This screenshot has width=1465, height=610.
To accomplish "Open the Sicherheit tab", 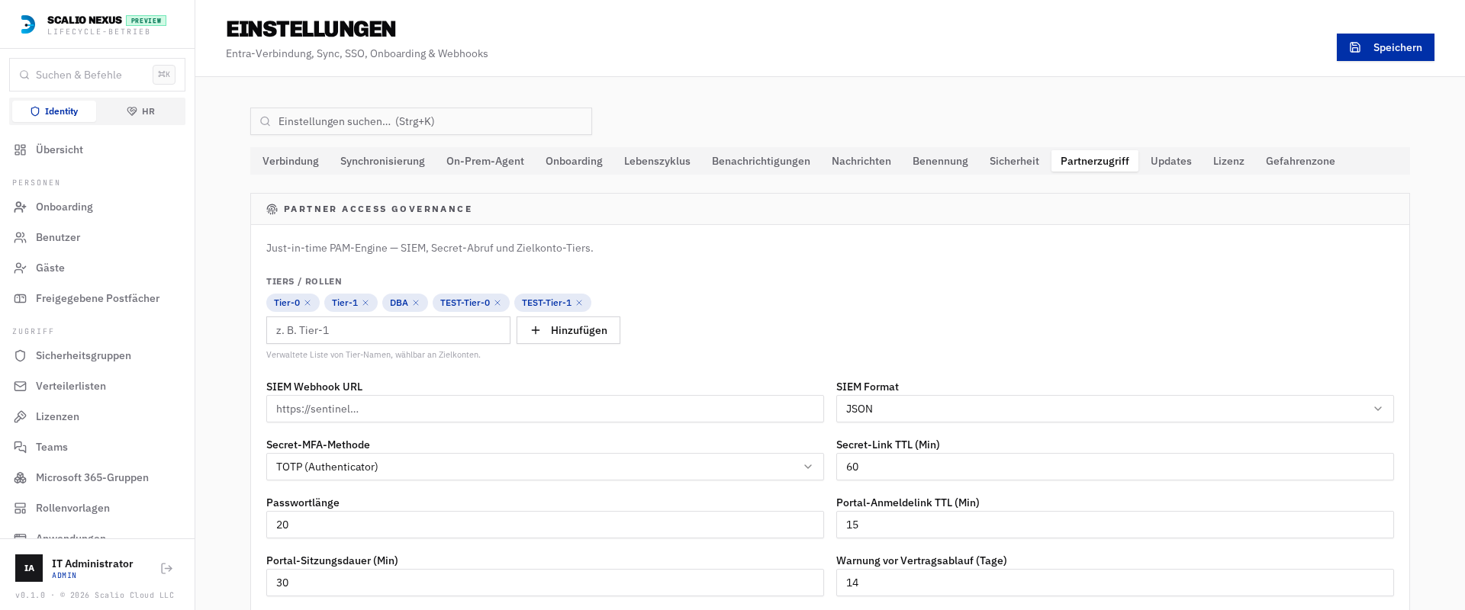I will tap(1014, 161).
